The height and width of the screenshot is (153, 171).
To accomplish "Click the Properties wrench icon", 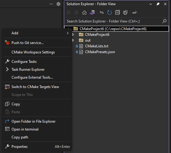I will pos(7,146).
